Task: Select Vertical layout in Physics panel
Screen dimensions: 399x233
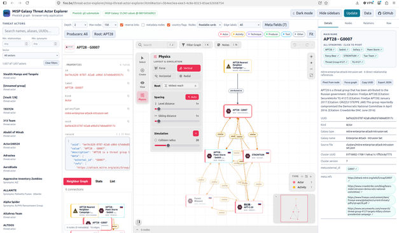Action: click(x=188, y=68)
